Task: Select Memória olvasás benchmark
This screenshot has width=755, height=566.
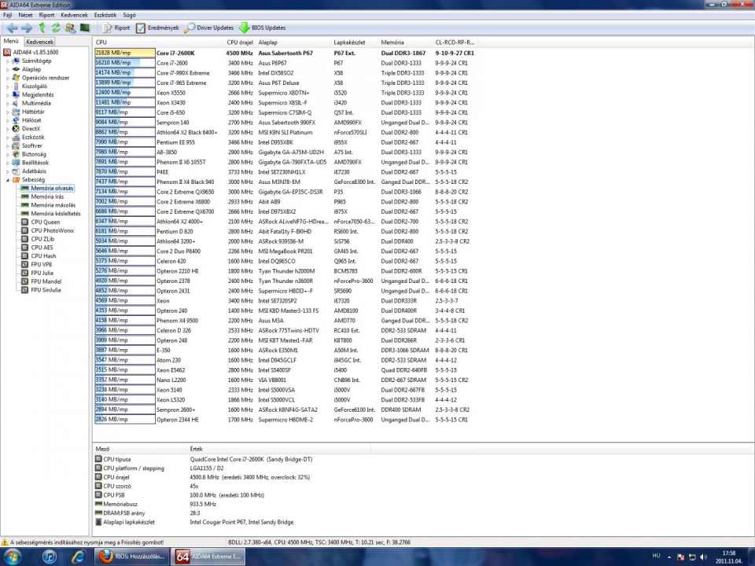Action: 52,188
